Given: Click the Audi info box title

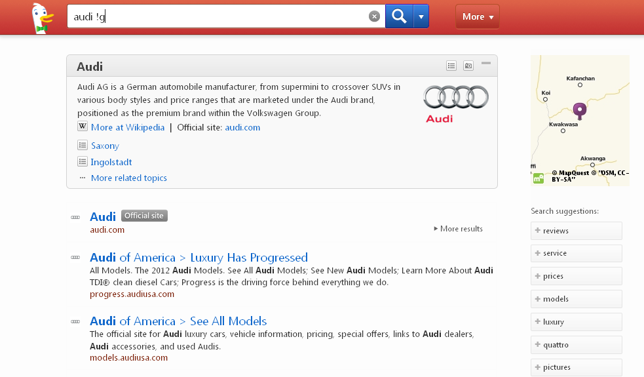Looking at the screenshot, I should point(90,67).
